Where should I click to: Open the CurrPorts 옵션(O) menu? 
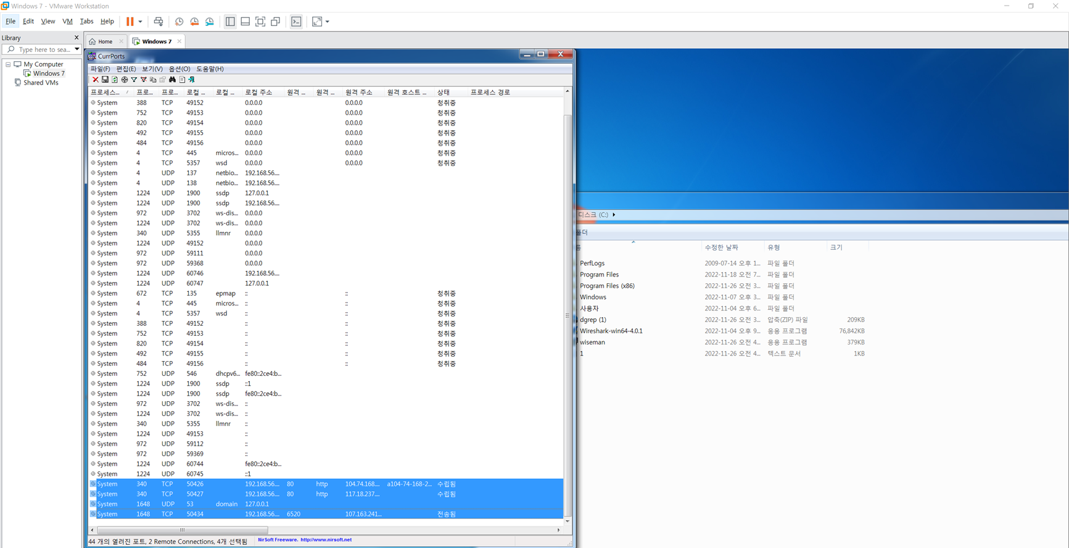coord(180,69)
